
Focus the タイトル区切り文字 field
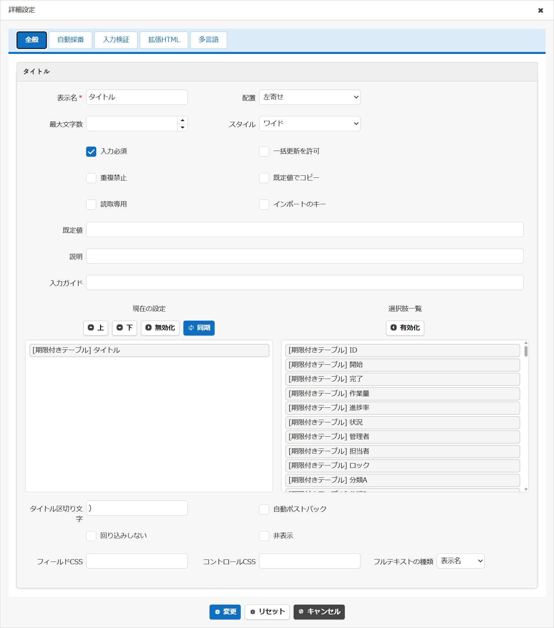[137, 508]
